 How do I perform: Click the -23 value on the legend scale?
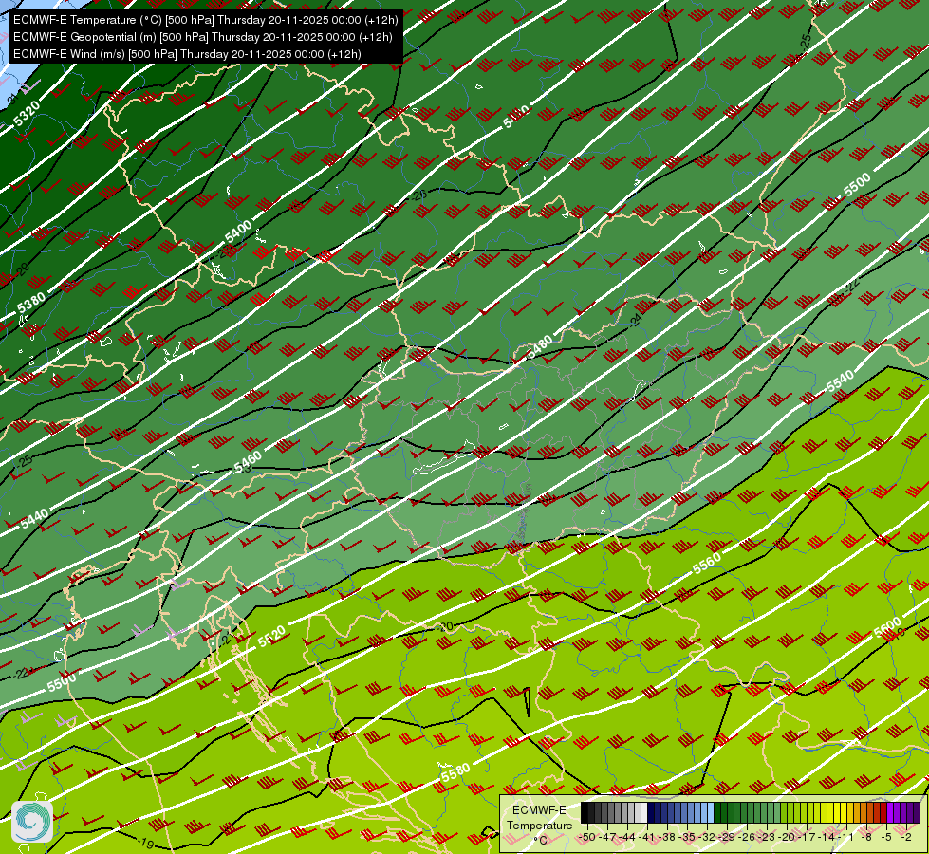tap(767, 837)
